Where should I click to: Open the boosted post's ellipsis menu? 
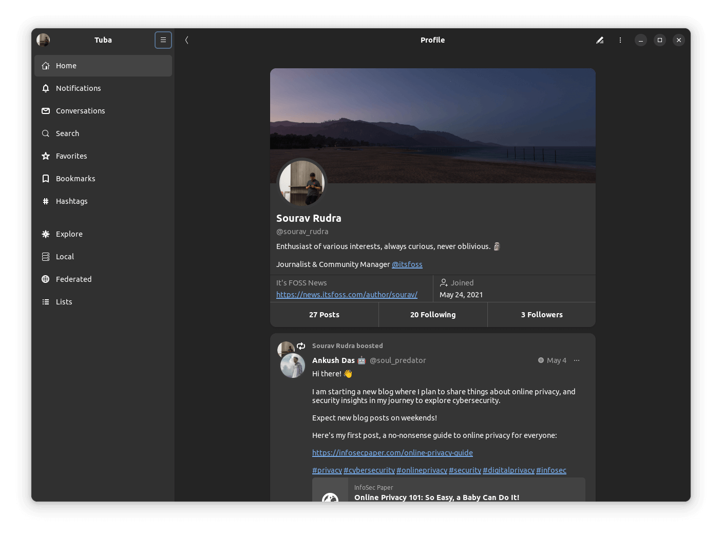576,360
